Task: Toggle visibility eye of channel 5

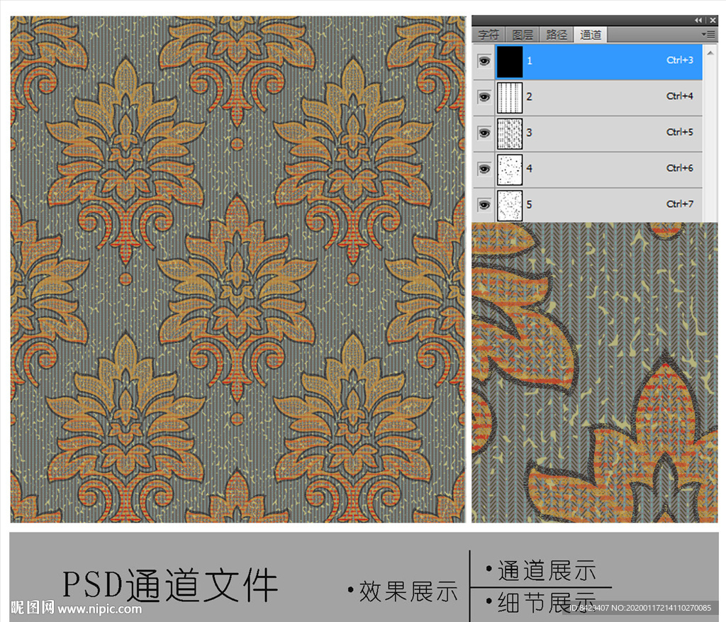Action: point(484,205)
